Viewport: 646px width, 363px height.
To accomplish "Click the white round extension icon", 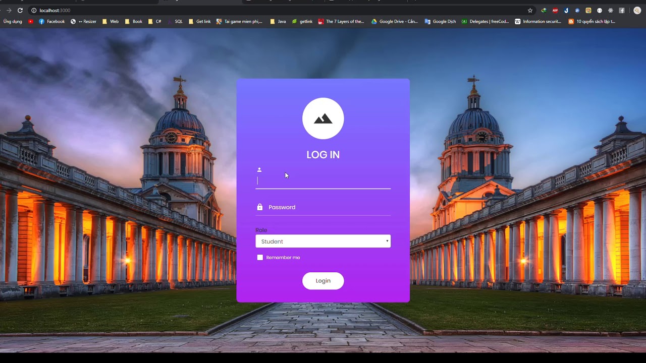I will pos(600,10).
